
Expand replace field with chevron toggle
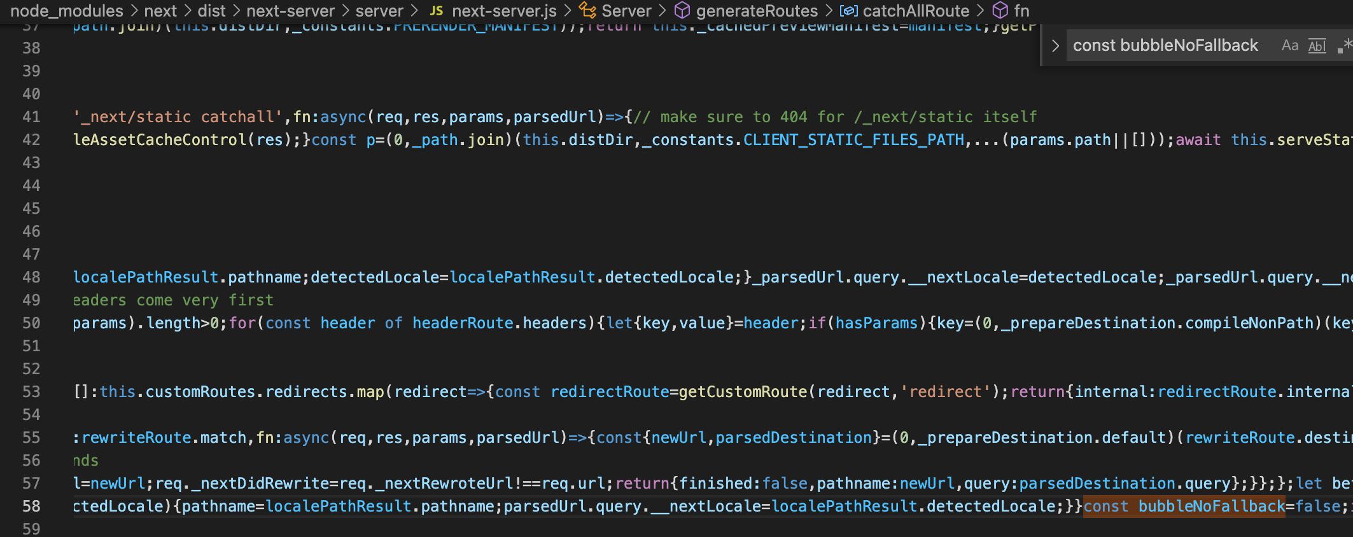[x=1055, y=46]
